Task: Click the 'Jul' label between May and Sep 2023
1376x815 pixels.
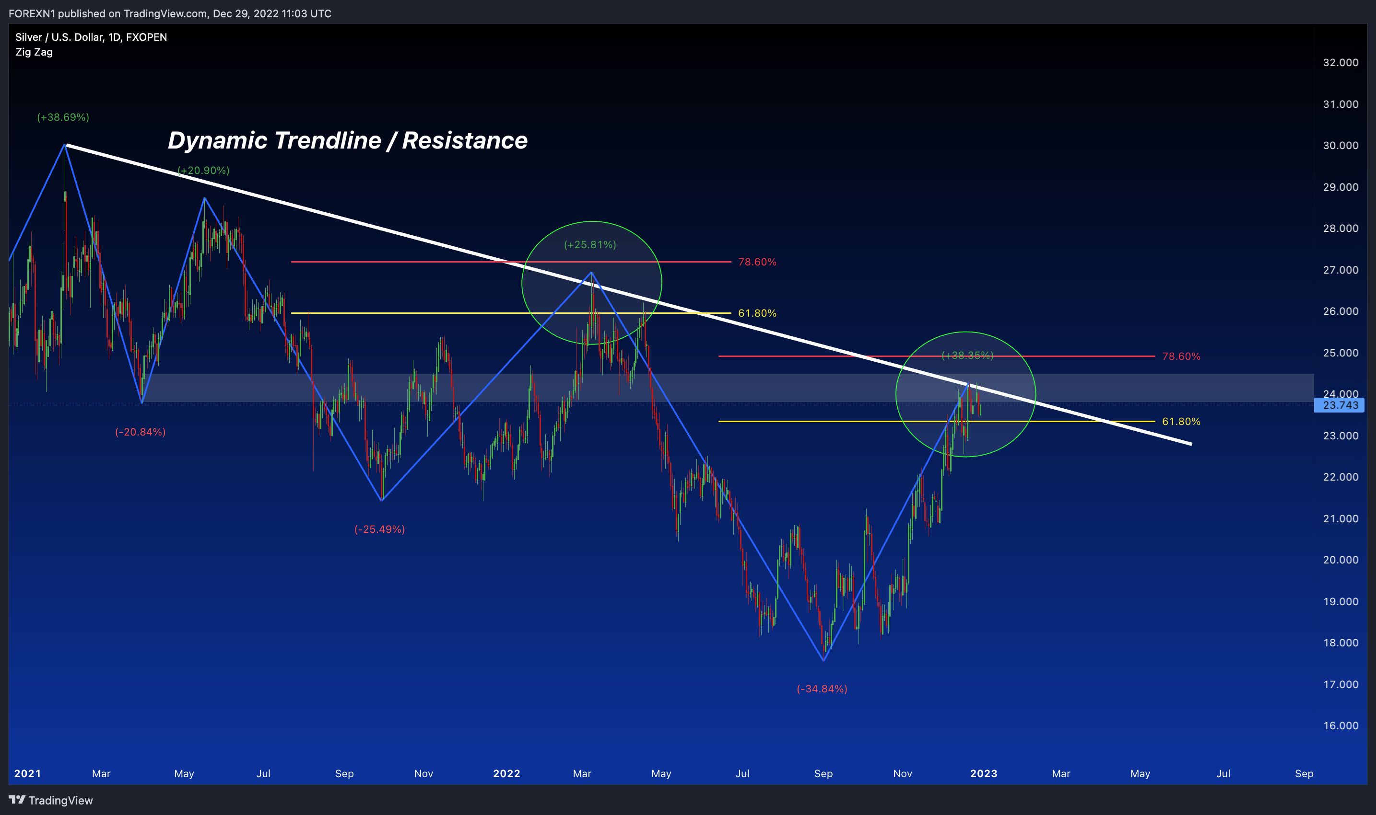Action: click(x=1223, y=773)
